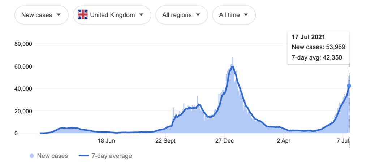Click the 27 Dec axis label
The image size is (375, 165).
pyautogui.click(x=225, y=141)
